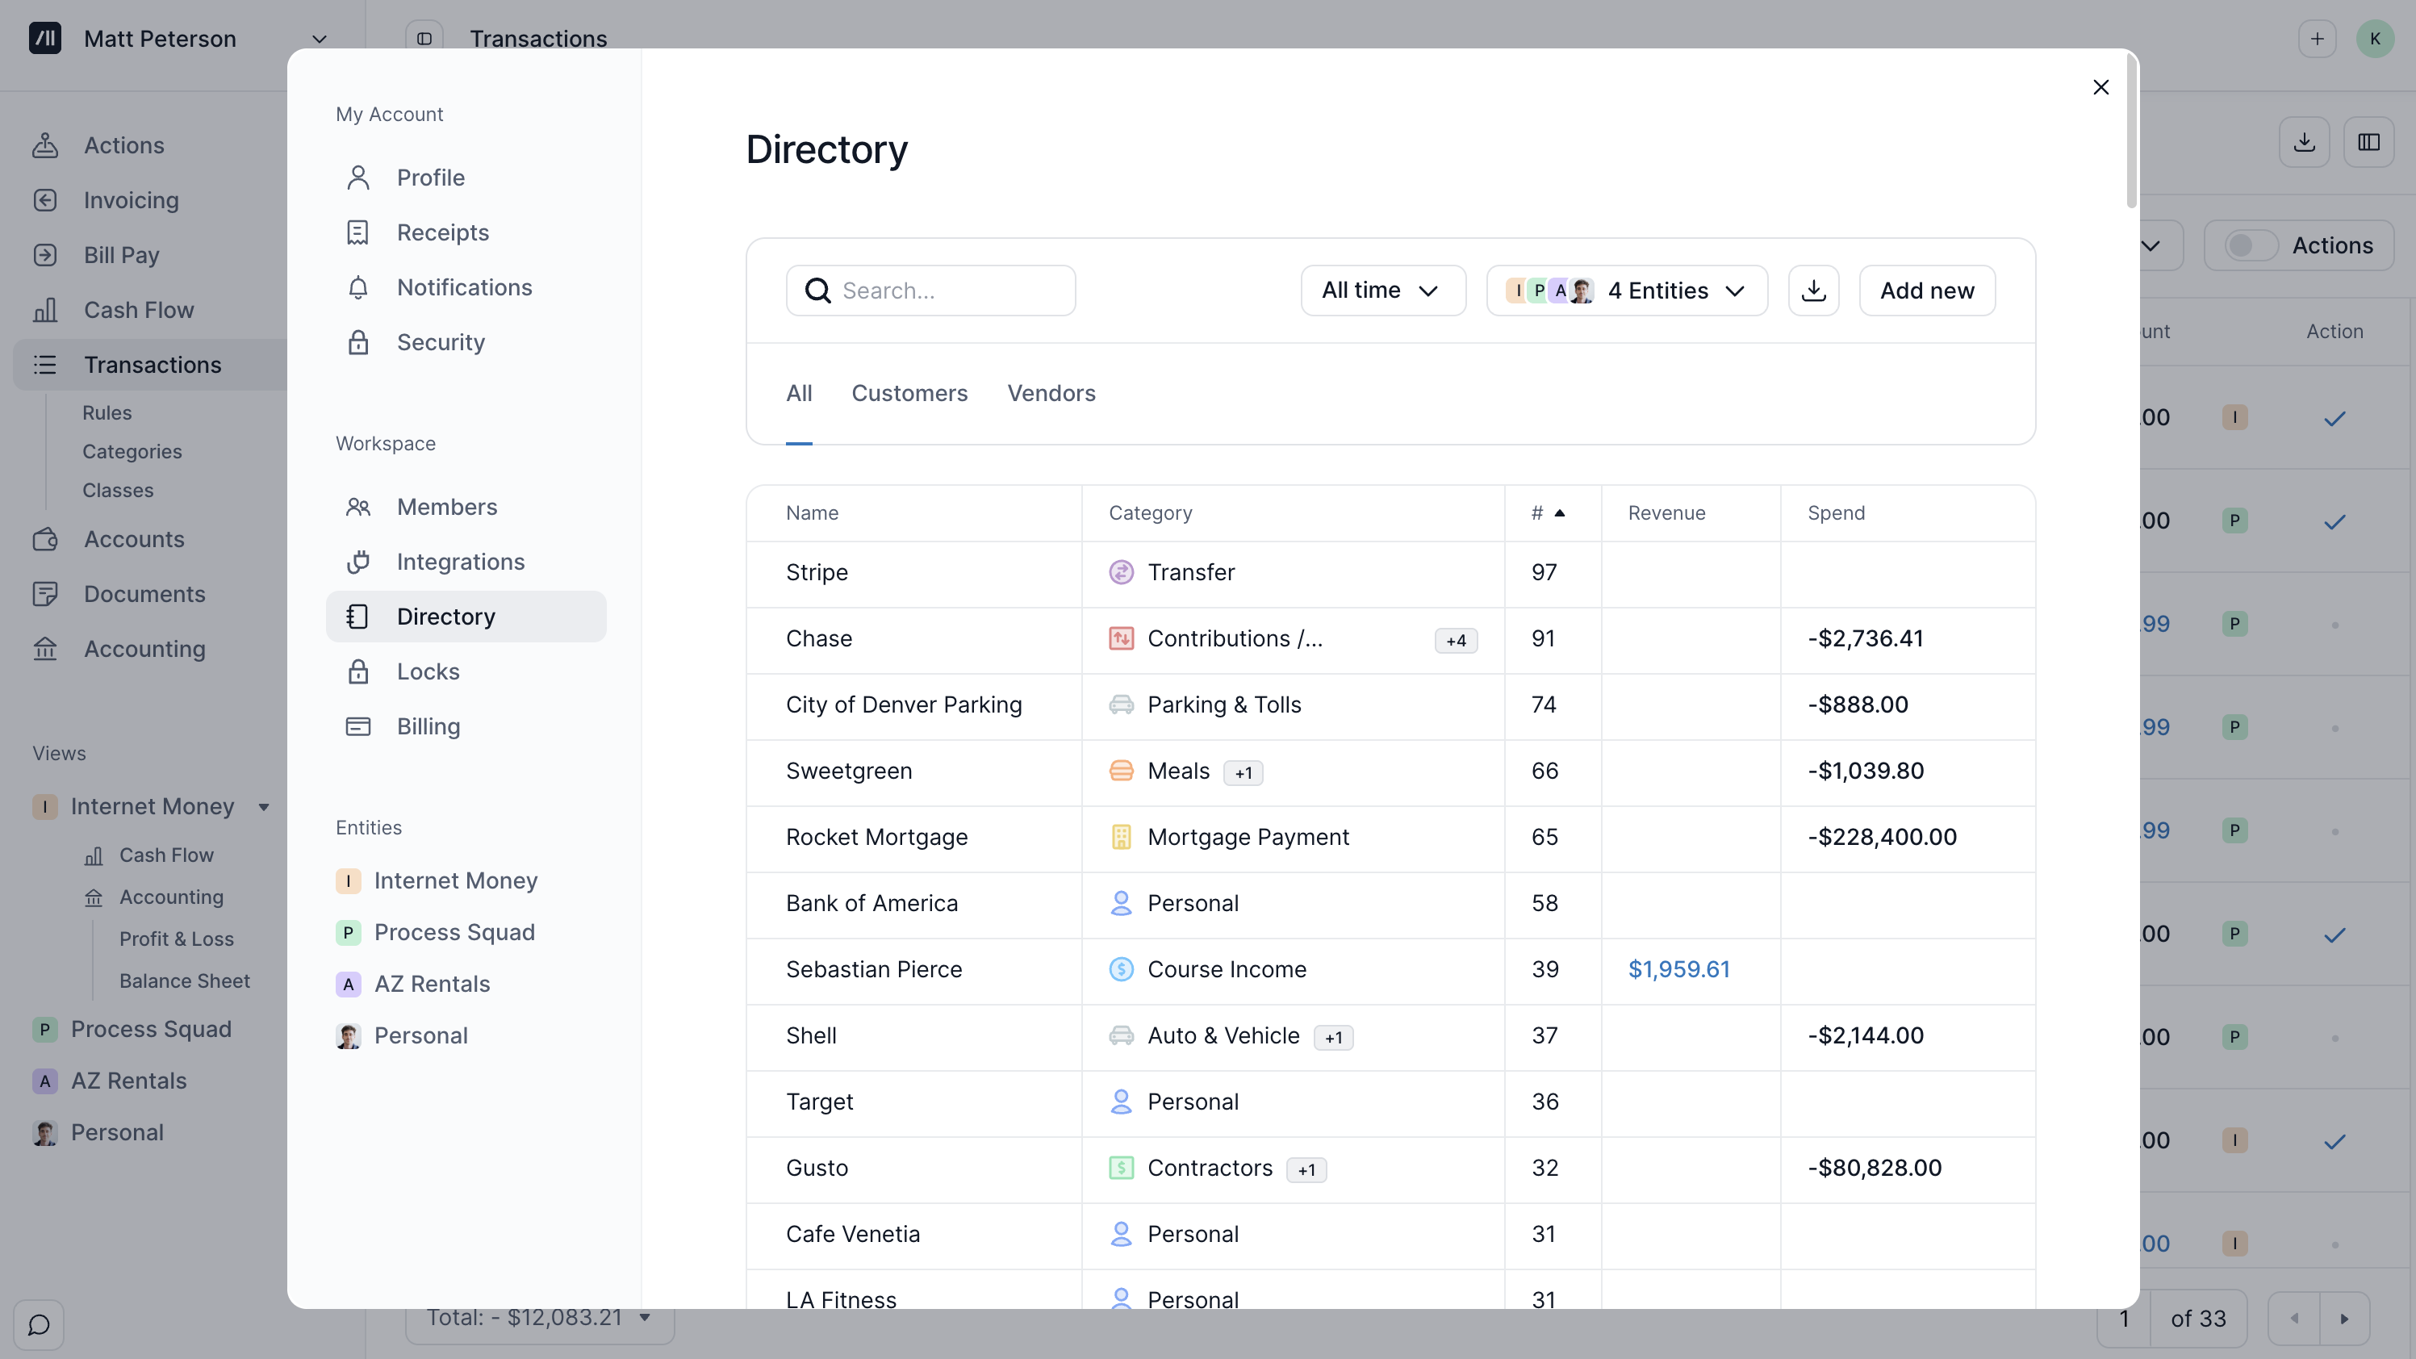
Task: Open Receipts from the account sidebar
Action: point(441,232)
